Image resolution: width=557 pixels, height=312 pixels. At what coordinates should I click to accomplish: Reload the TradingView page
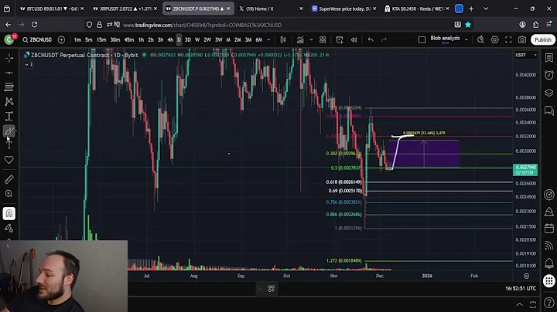35,25
